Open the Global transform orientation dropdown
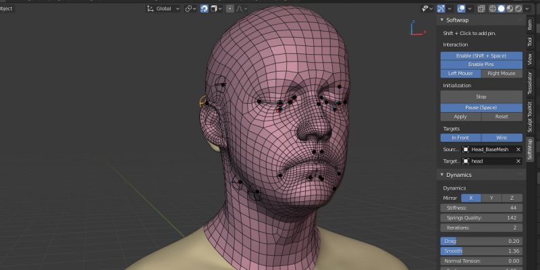The width and height of the screenshot is (540, 270). point(163,9)
